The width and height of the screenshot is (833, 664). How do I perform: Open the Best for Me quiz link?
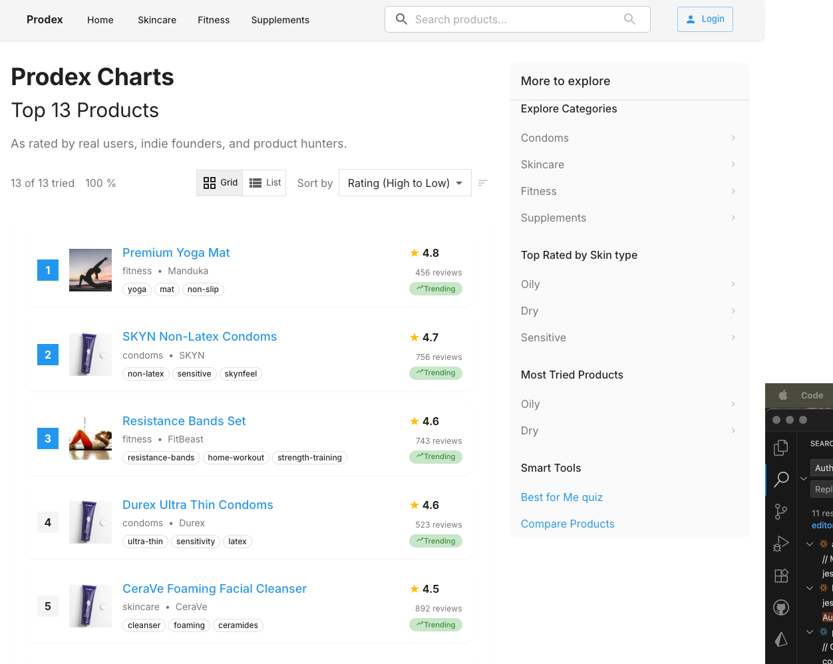(x=562, y=497)
